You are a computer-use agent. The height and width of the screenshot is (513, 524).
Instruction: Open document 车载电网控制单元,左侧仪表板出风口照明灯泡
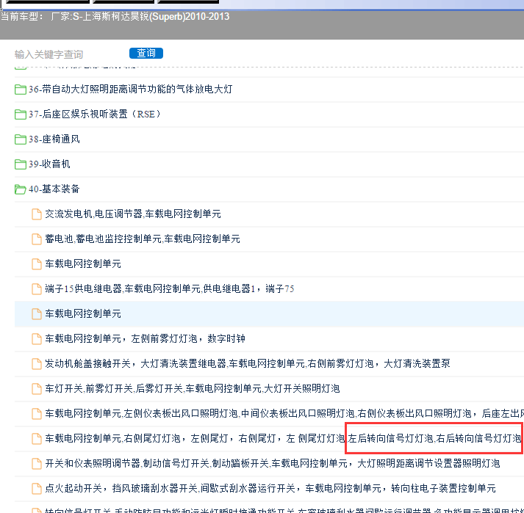pos(284,413)
